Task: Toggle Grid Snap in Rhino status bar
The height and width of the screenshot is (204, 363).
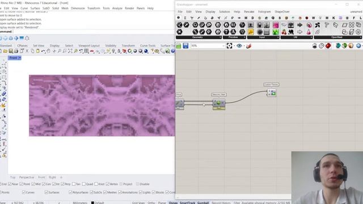Action: coord(138,203)
